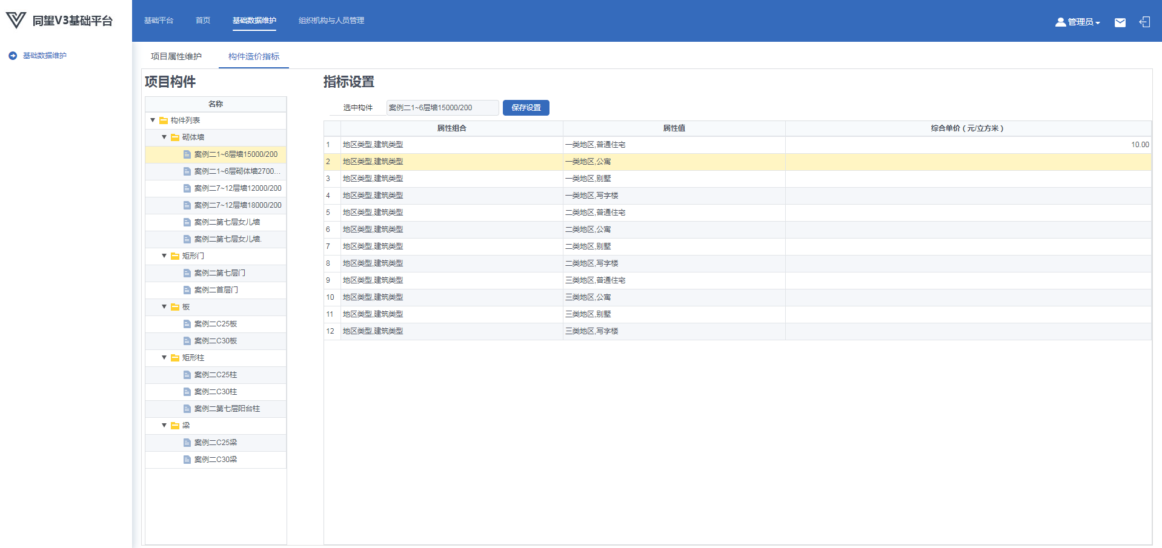Viewport: 1162px width, 548px height.
Task: Click 二类地区,别墅 value cell
Action: [674, 246]
